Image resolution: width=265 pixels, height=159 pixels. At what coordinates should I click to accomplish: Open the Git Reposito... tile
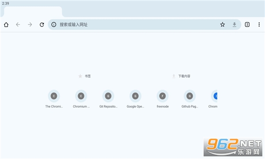point(108,99)
